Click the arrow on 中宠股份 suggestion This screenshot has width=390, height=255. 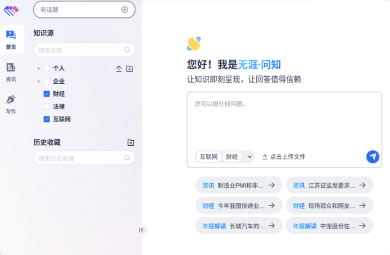363,226
